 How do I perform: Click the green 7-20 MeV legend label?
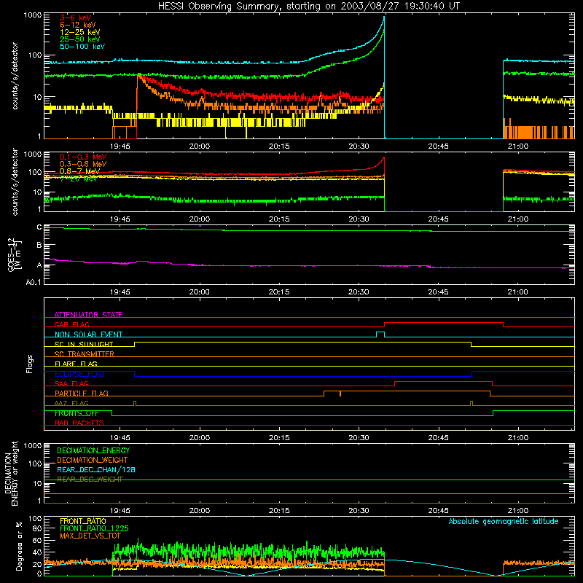(x=79, y=179)
